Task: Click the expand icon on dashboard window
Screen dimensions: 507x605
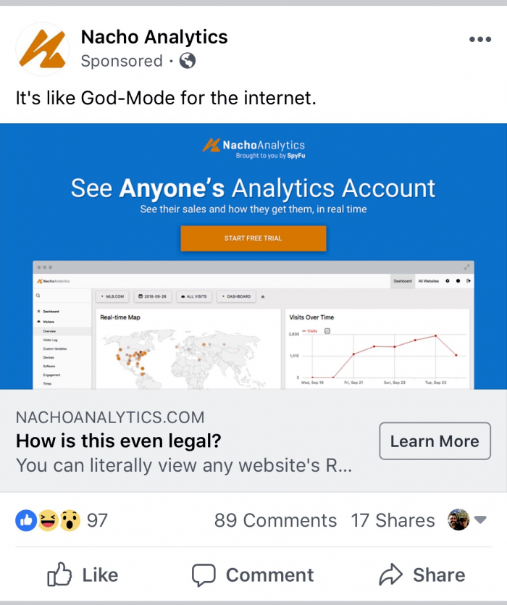Action: click(467, 267)
